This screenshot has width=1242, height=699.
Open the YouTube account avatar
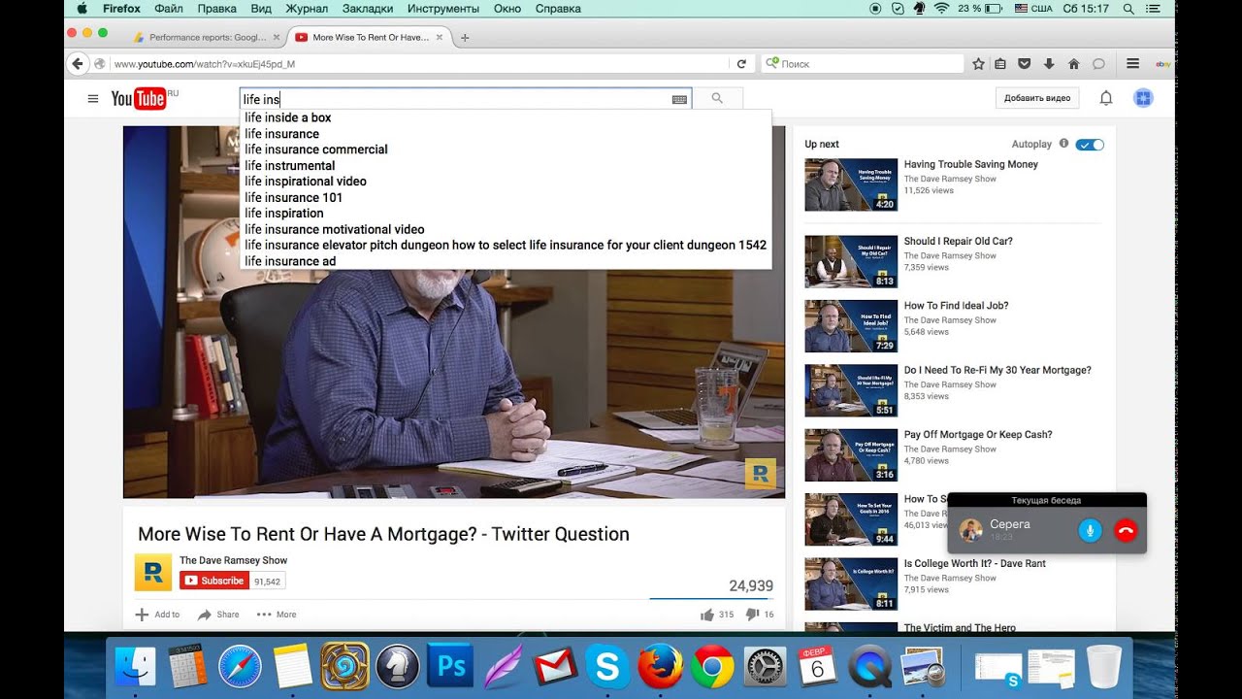point(1143,98)
